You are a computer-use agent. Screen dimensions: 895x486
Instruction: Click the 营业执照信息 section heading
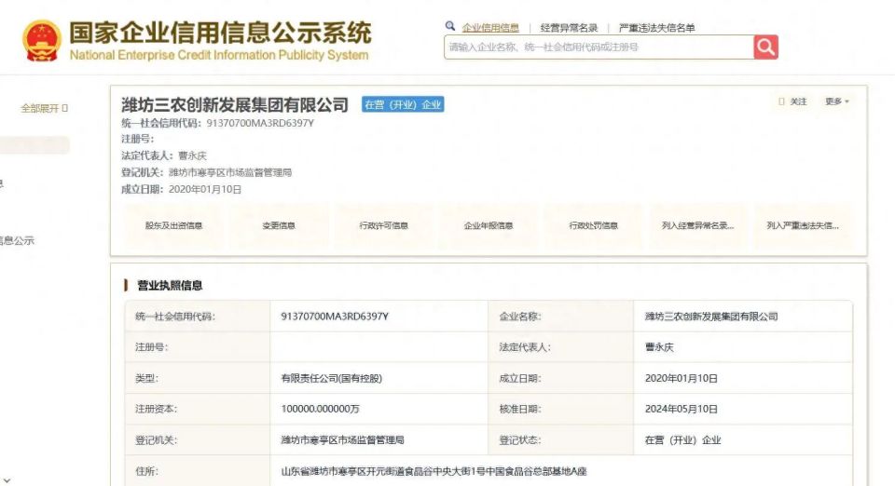[170, 286]
